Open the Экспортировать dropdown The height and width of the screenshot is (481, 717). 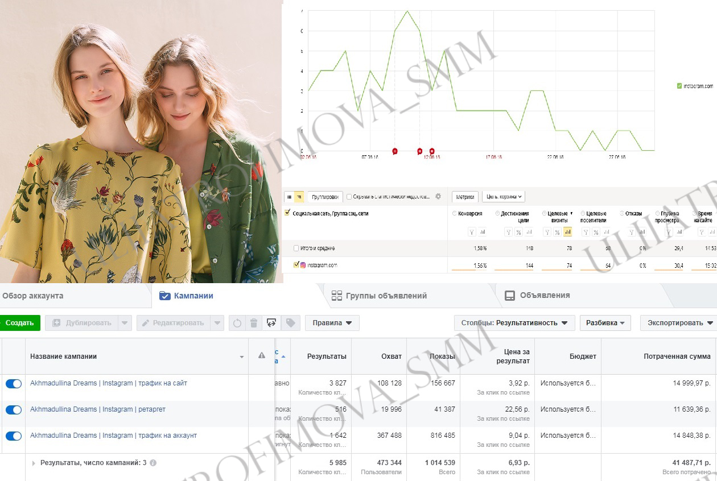pos(678,323)
